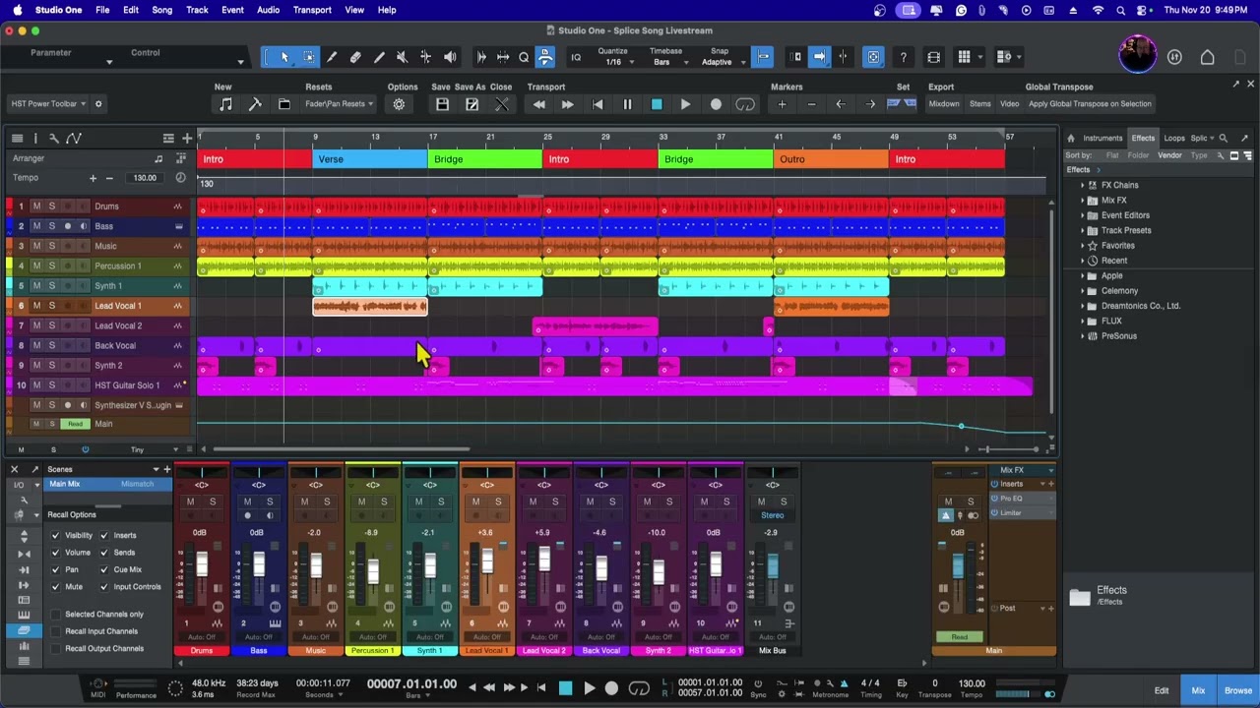Switch to the Loops browser tab

point(1174,139)
